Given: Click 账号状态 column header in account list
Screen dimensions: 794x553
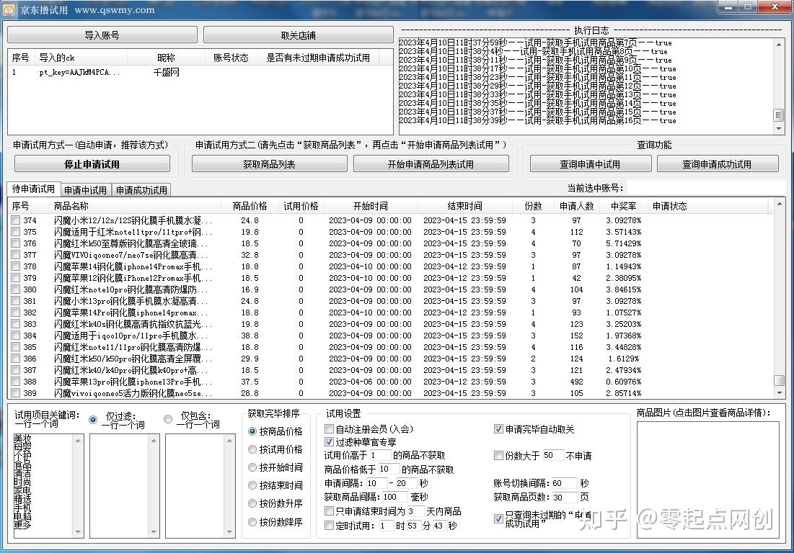Looking at the screenshot, I should tap(231, 58).
